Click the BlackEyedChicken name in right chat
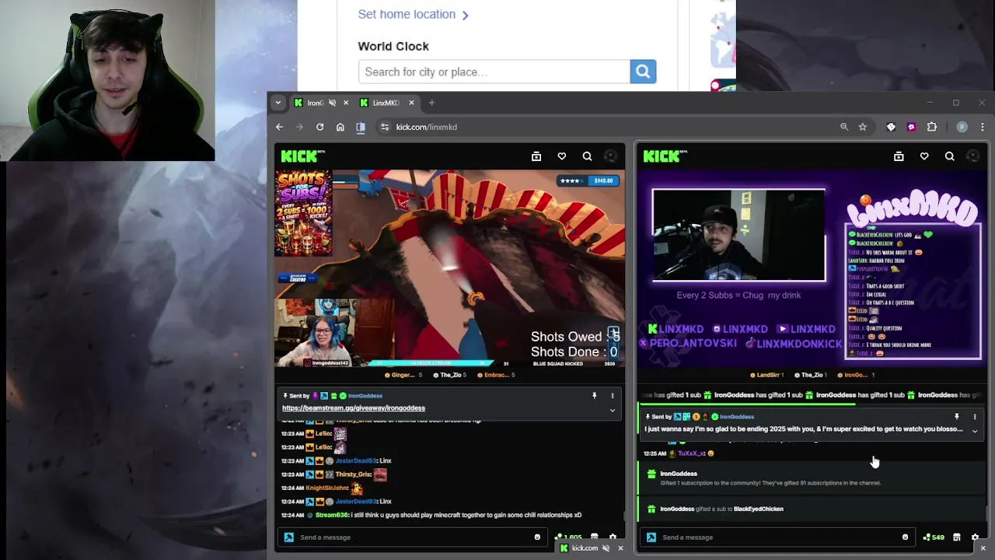 [759, 509]
